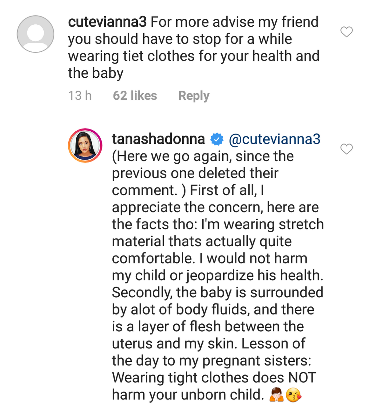Screen dimensions: 376x411
Task: Tap the blue verified badge beside tanashadonna
Action: tap(217, 139)
